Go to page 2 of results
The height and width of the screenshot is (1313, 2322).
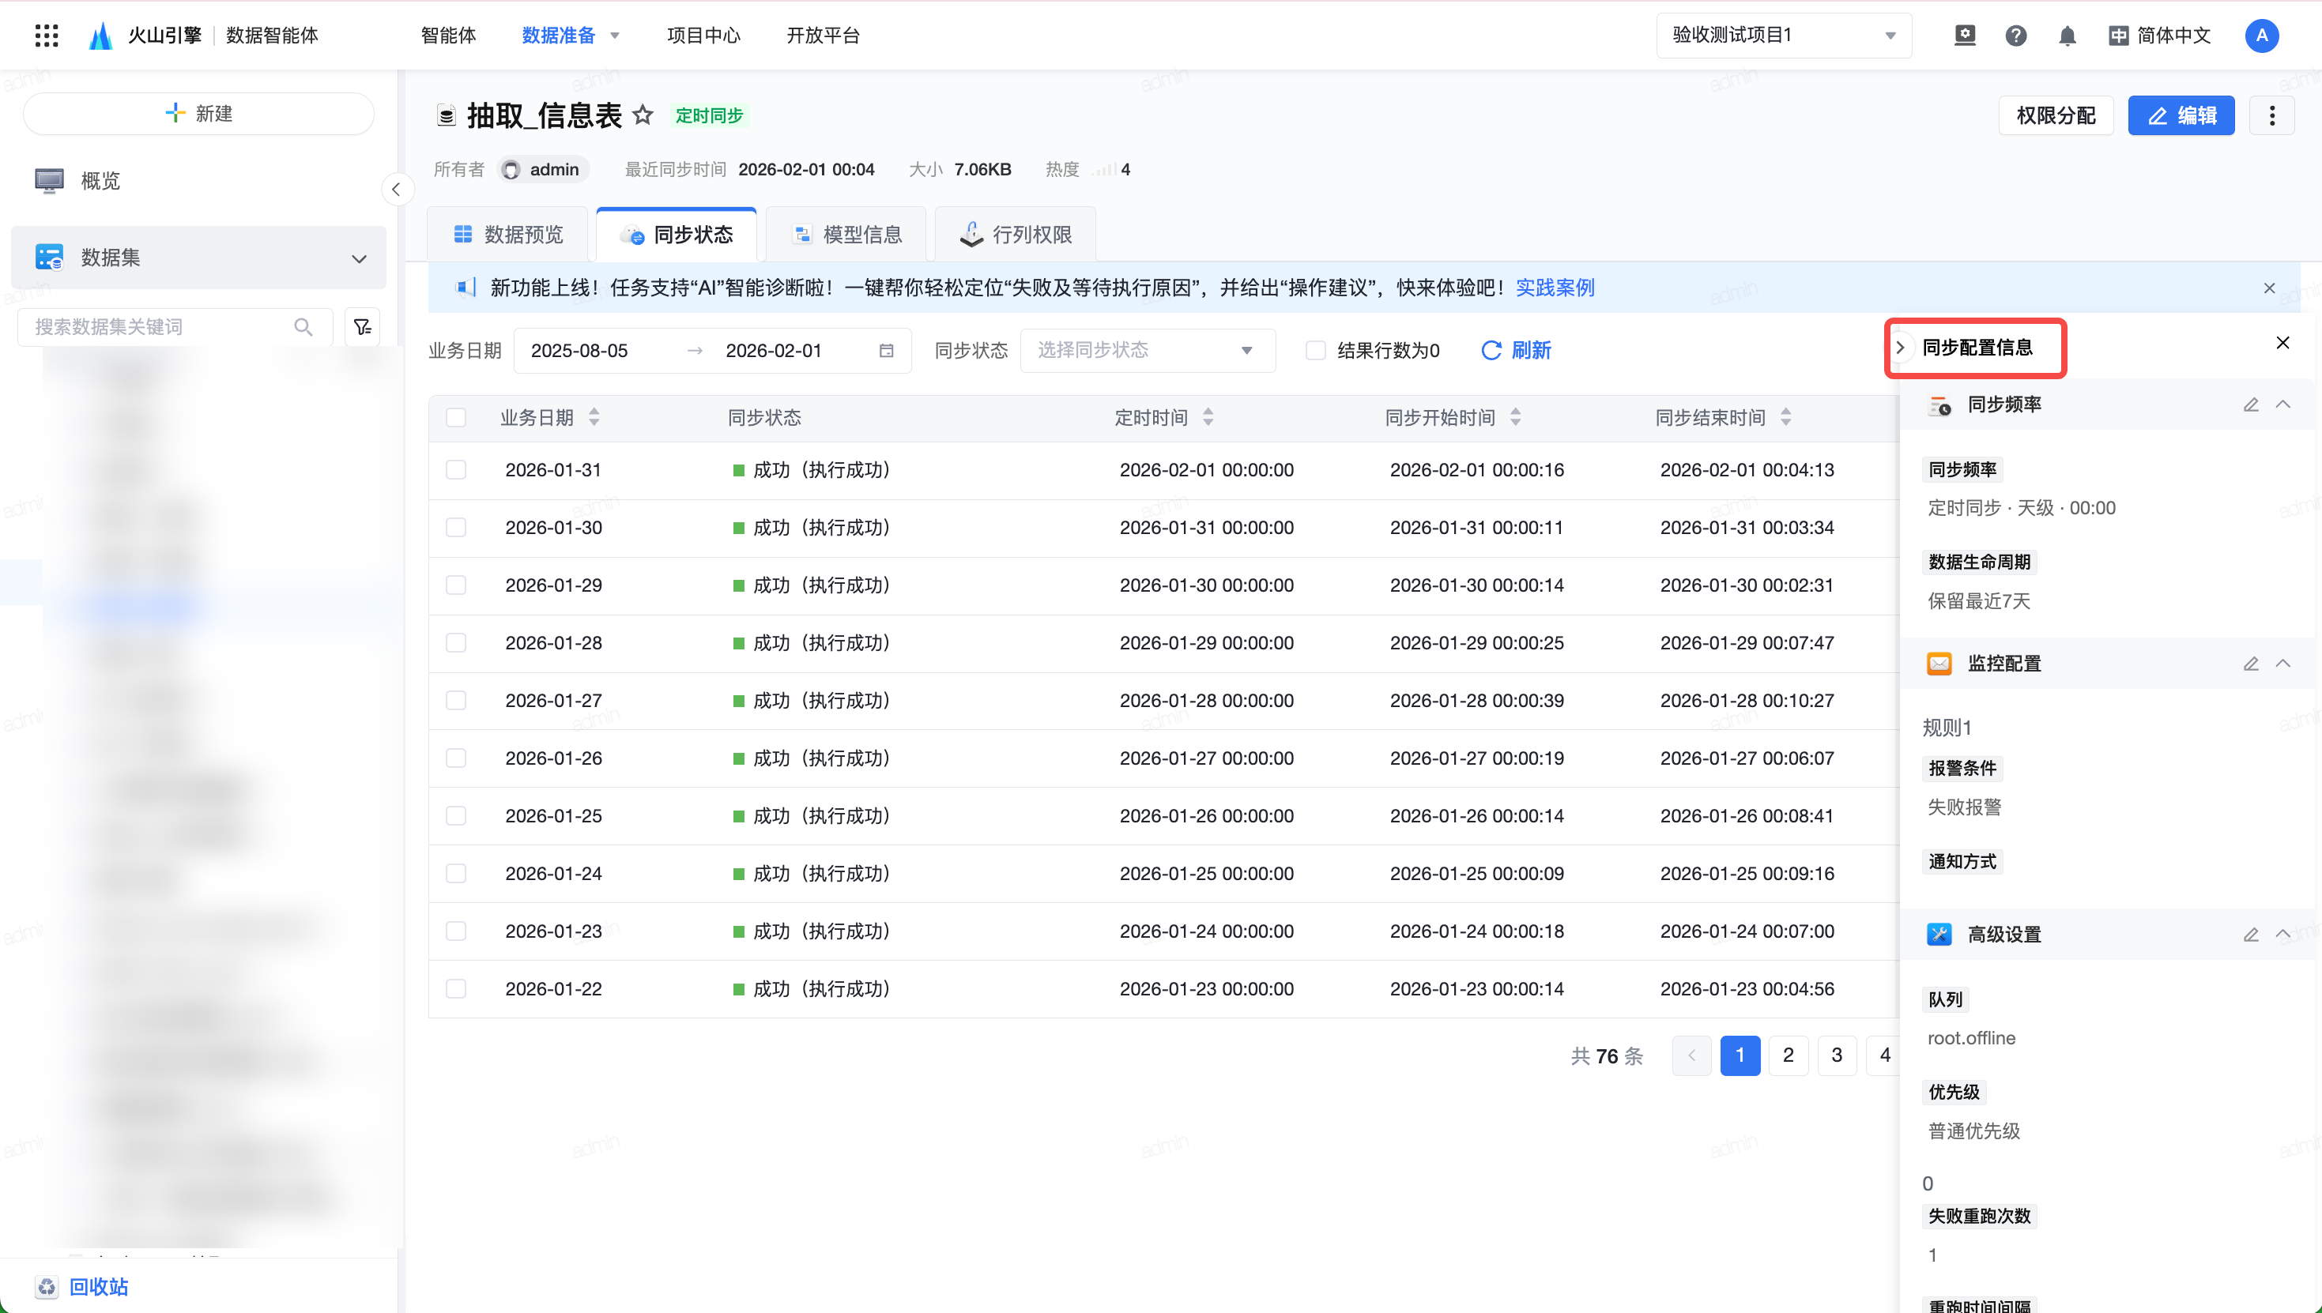click(x=1788, y=1056)
